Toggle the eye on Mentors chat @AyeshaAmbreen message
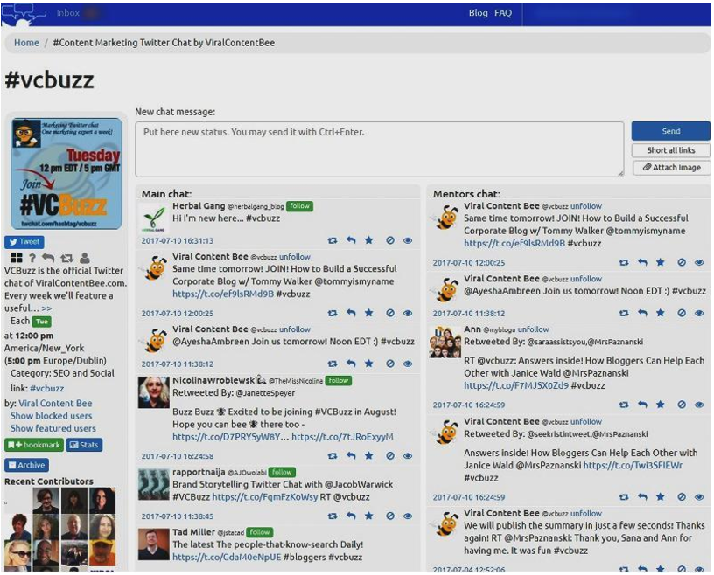This screenshot has width=714, height=575. [x=699, y=313]
